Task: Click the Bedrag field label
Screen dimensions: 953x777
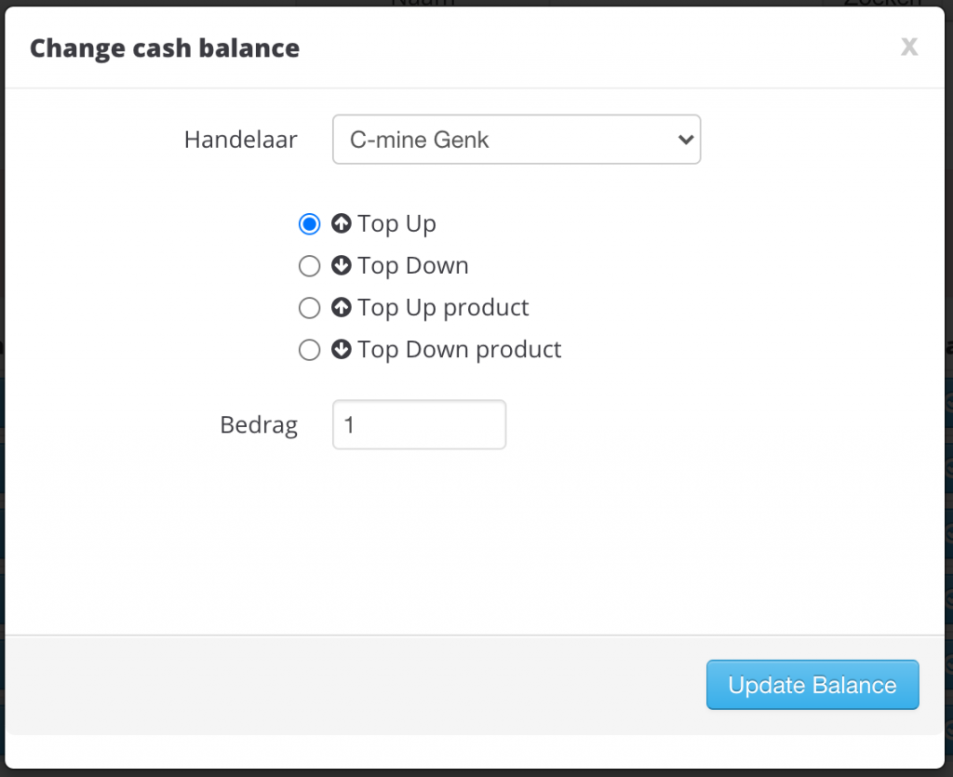Action: pos(259,425)
